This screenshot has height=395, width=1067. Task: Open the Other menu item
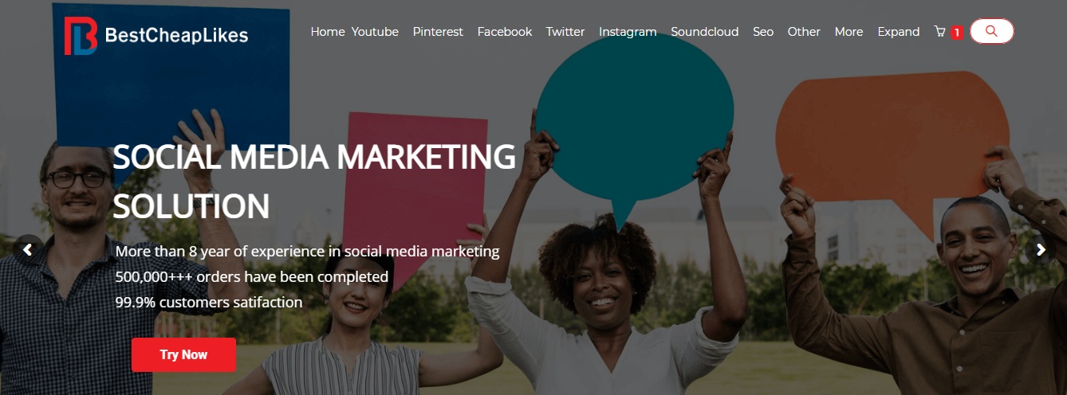(x=804, y=32)
